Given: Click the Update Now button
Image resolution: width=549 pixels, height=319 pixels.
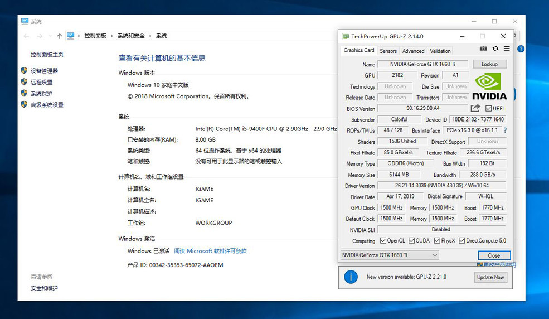Looking at the screenshot, I should 490,277.
